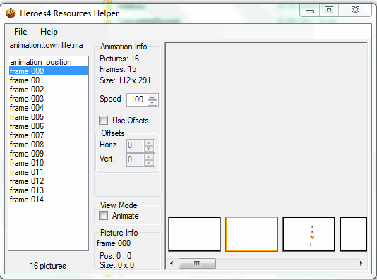Viewport: 377px width, 280px height.
Task: Select the partially visible fourth thumbnail
Action: pyautogui.click(x=354, y=234)
